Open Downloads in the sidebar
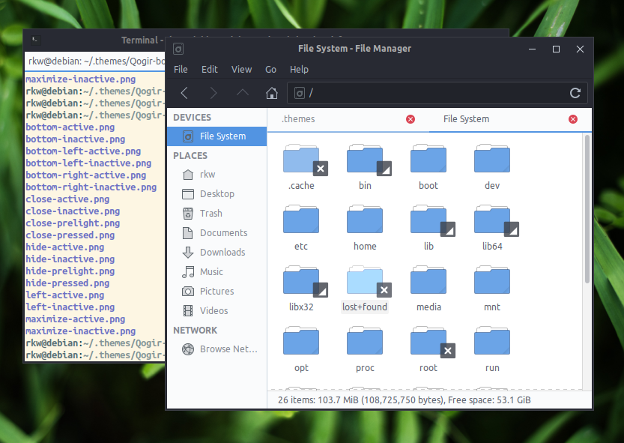This screenshot has height=443, width=624. coord(217,252)
